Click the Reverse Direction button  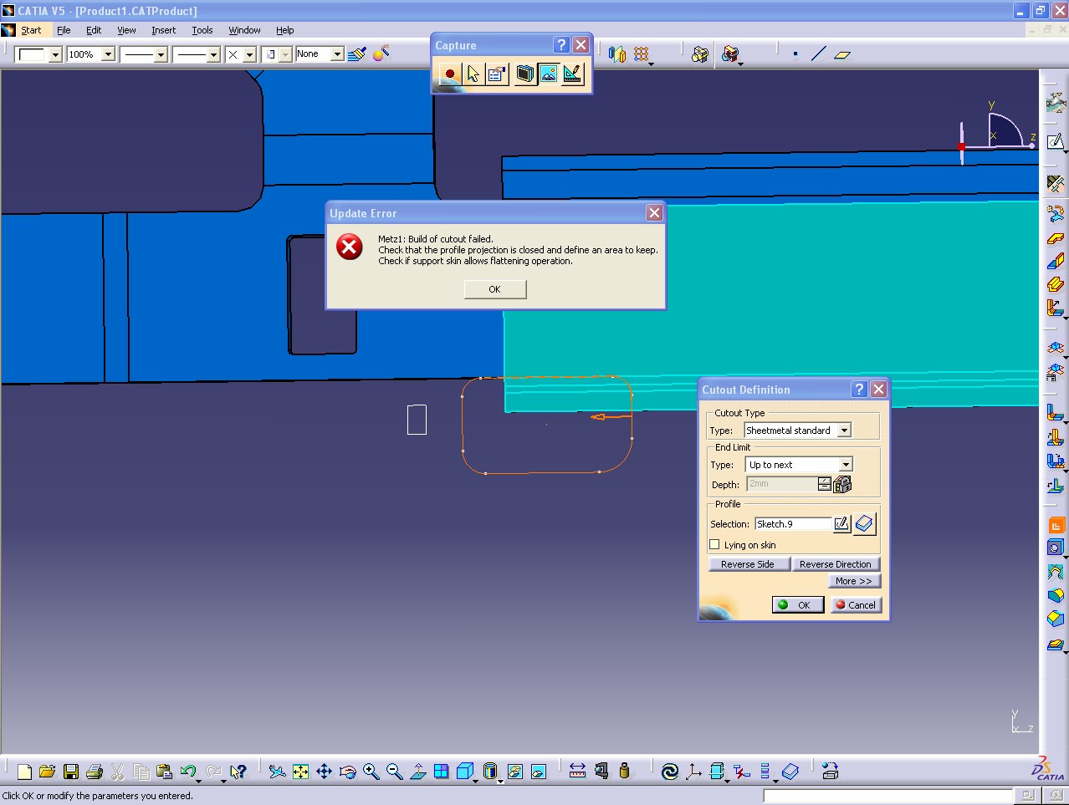836,564
